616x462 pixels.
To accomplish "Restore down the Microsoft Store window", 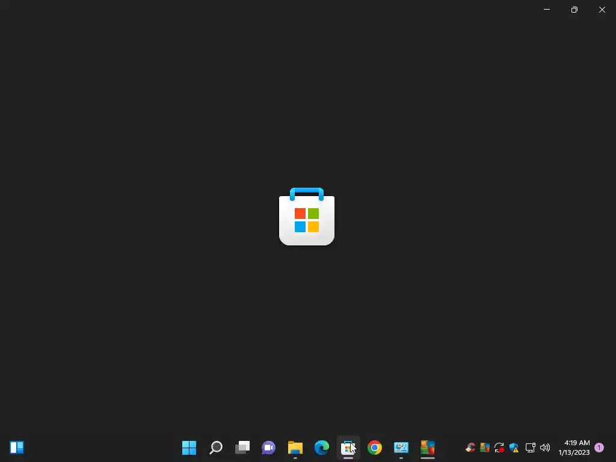I will click(x=574, y=10).
